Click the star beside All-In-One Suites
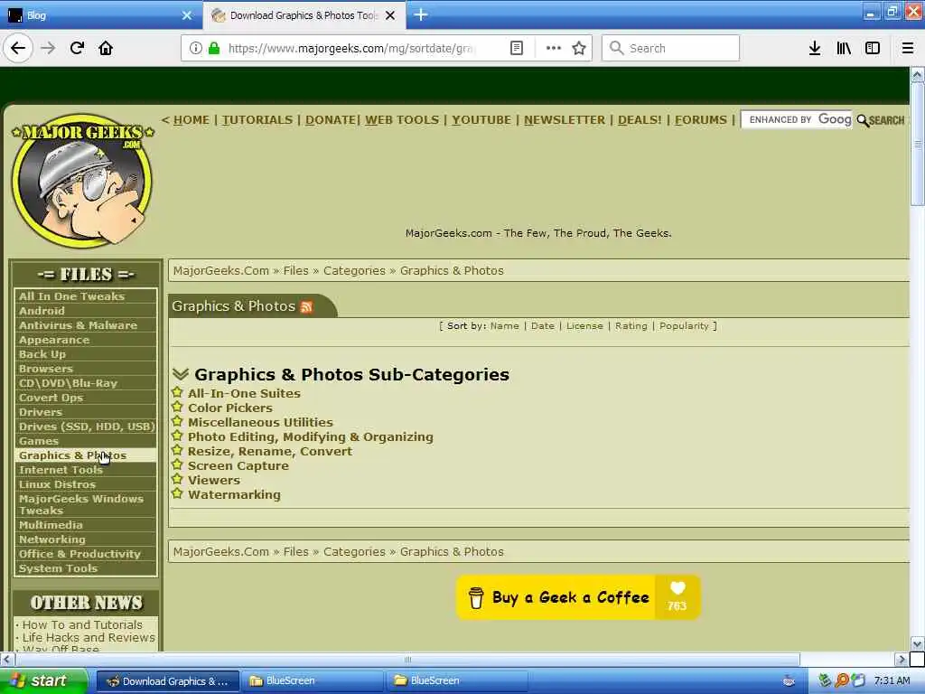Screen dimensions: 925x694 tap(177, 392)
